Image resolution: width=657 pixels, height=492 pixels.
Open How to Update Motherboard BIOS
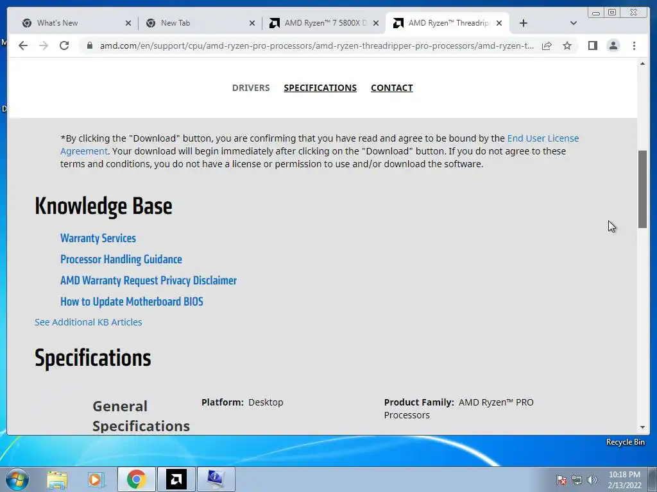tap(132, 302)
